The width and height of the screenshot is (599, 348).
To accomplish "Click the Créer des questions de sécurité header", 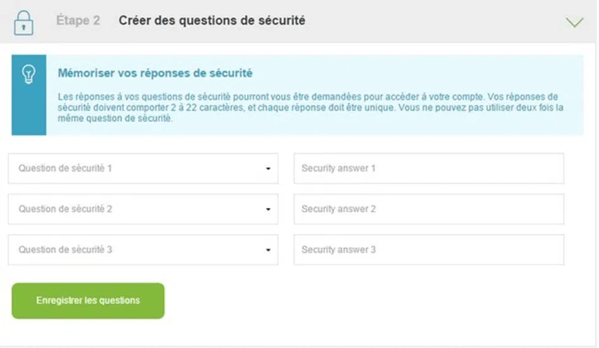I will [212, 20].
